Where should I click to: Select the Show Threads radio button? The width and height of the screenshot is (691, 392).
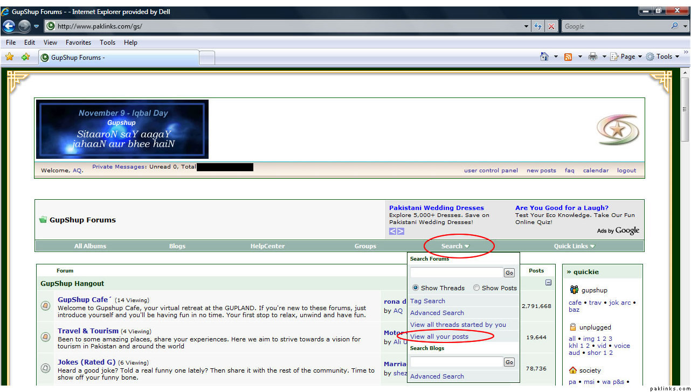(416, 288)
